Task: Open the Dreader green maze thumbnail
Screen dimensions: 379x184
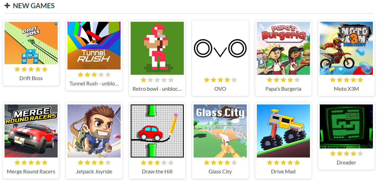Action: 346,126
